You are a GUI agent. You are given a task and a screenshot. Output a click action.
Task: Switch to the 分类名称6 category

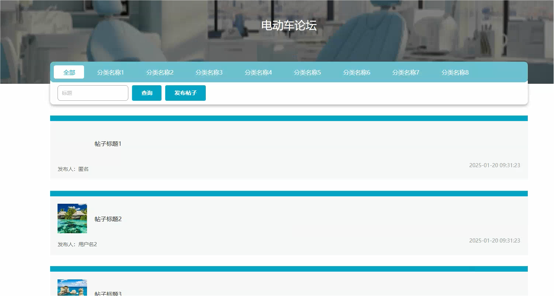pyautogui.click(x=357, y=72)
